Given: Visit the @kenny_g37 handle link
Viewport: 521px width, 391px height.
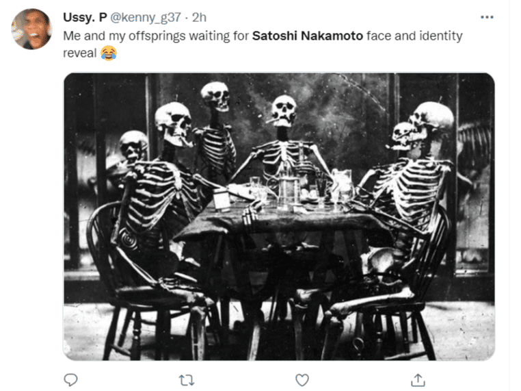Looking at the screenshot, I should [x=146, y=17].
